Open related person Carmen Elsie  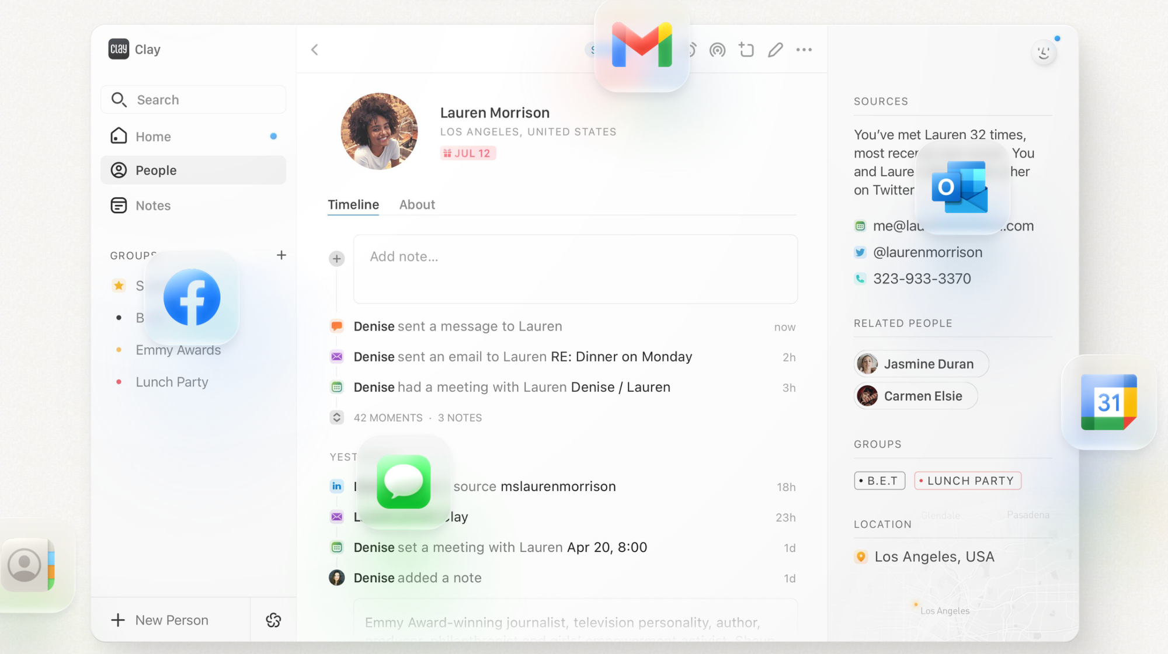pyautogui.click(x=916, y=396)
